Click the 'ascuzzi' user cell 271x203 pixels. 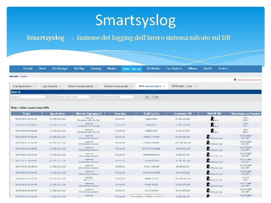89,177
